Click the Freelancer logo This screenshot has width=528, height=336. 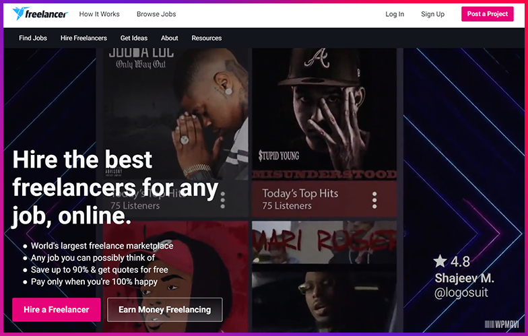(40, 13)
